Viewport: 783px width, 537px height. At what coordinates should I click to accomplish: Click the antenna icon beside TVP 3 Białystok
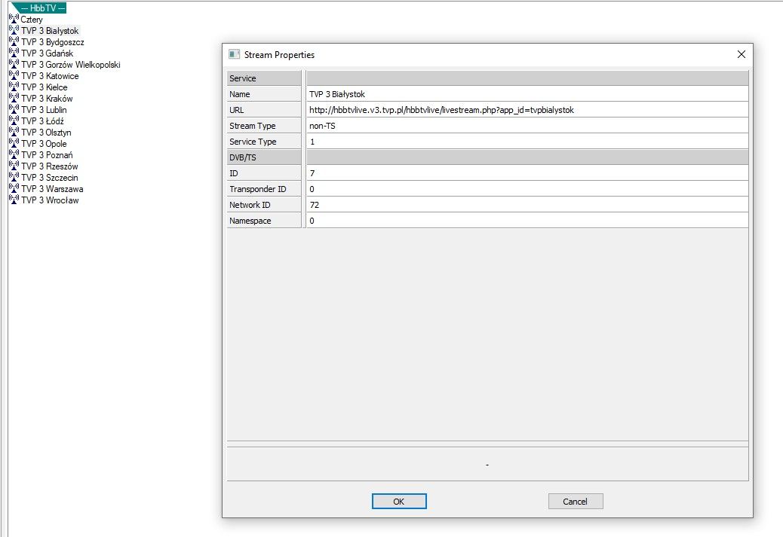(14, 30)
